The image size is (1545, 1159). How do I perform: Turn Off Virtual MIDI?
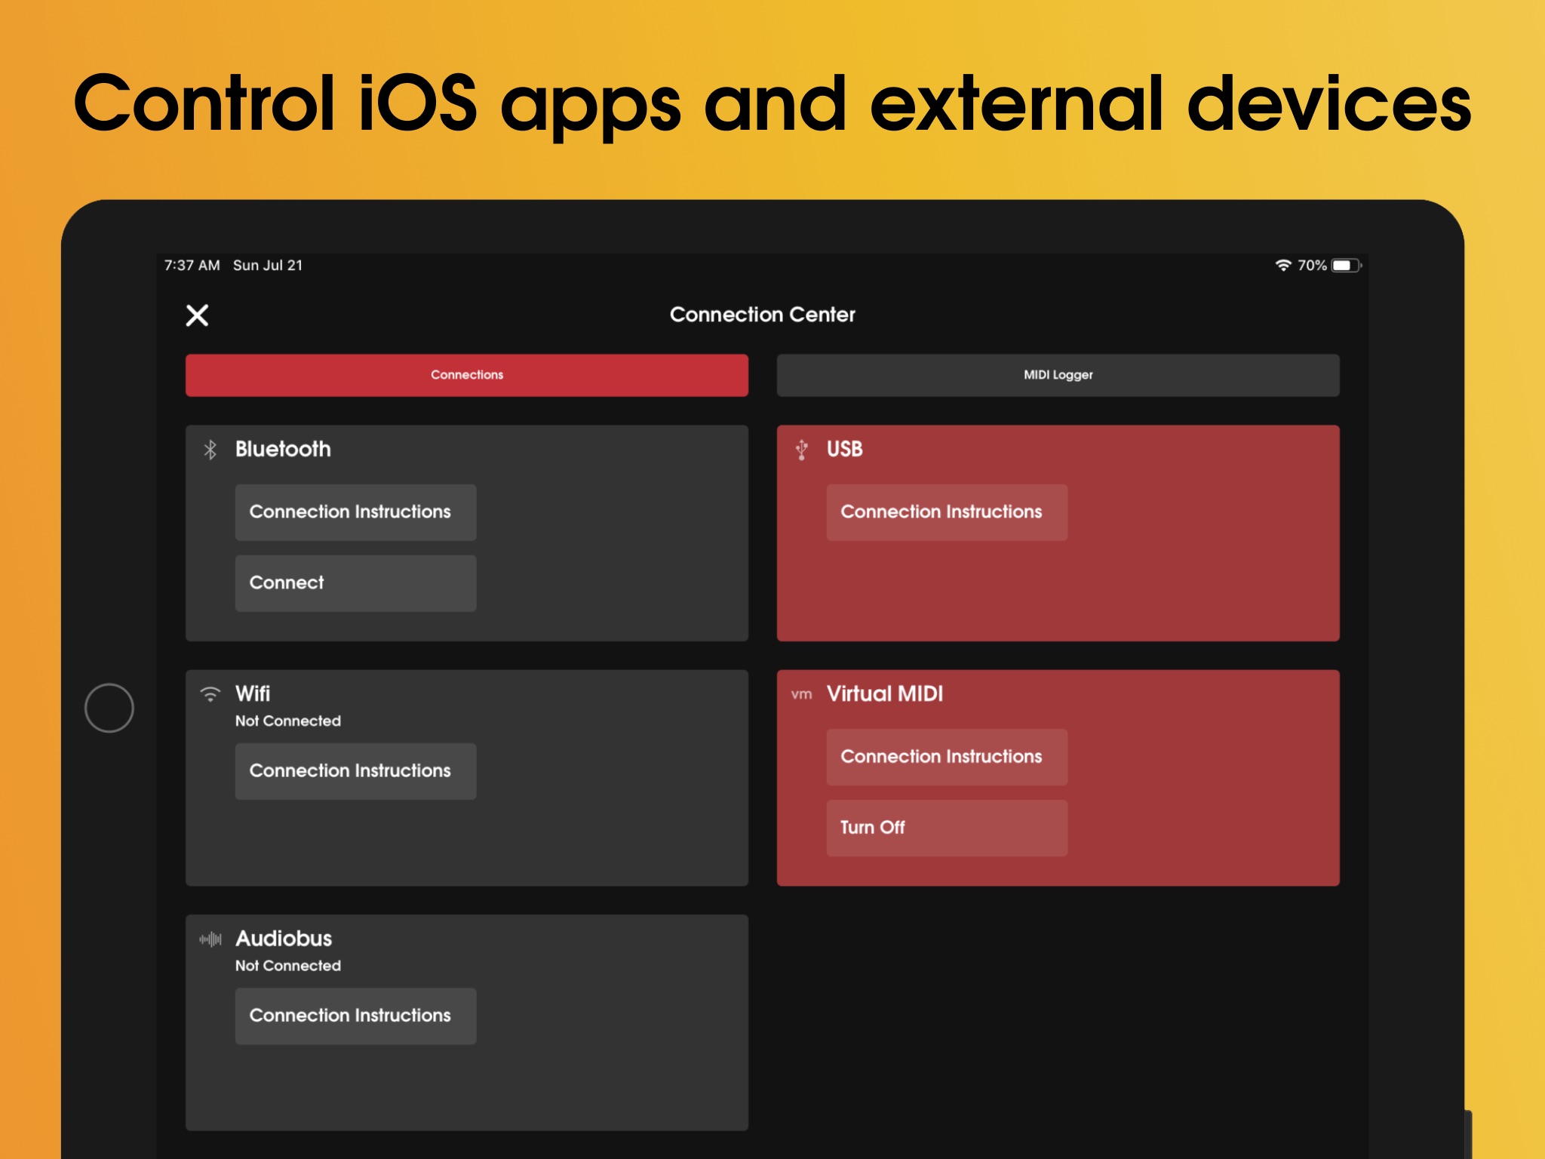click(x=947, y=828)
